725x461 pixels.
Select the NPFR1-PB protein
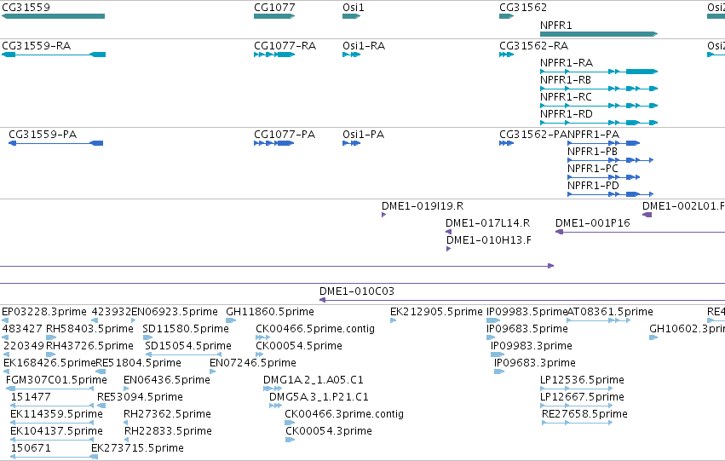[610, 160]
